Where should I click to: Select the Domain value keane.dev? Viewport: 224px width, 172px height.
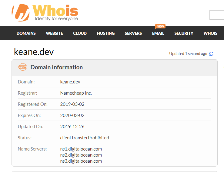pos(70,82)
